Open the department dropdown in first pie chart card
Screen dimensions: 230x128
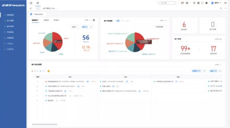click(75, 27)
